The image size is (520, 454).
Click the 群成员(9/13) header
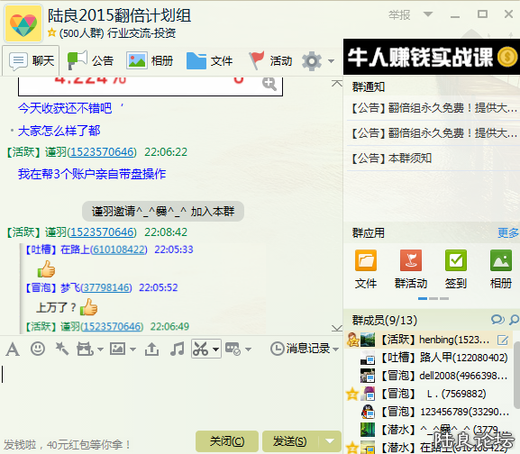point(385,320)
